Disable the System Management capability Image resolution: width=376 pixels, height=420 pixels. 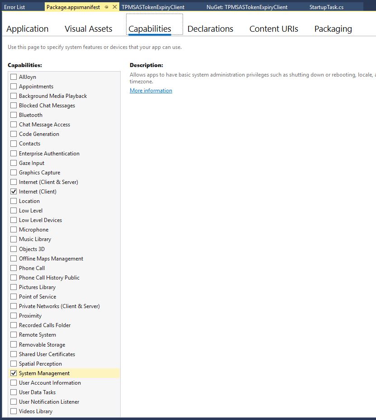coord(14,373)
